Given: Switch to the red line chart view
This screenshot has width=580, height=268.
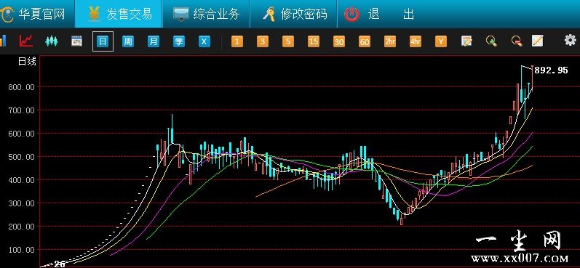Looking at the screenshot, I should [x=26, y=41].
